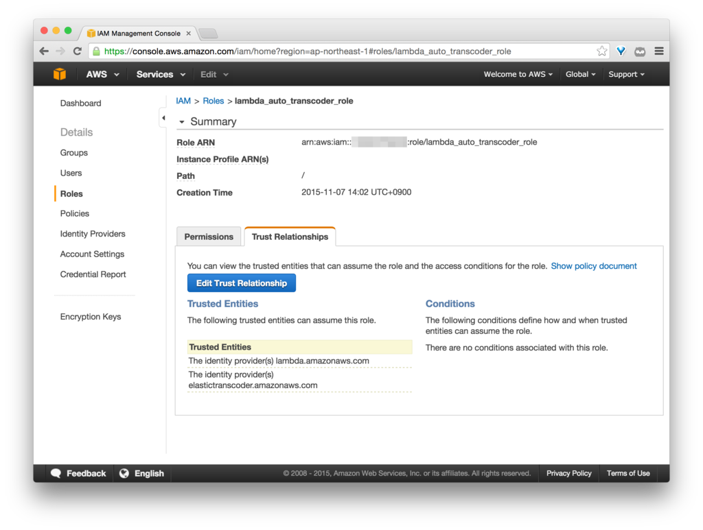Viewport: 703px width, 530px height.
Task: Open Encryption Keys in the sidebar
Action: (91, 317)
